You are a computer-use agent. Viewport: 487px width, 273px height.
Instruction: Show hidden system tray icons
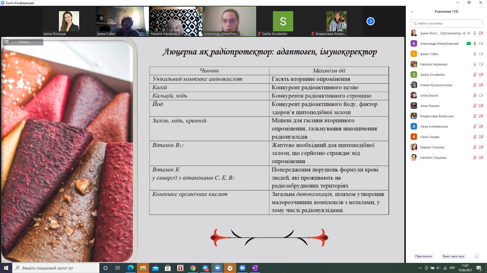point(420,268)
